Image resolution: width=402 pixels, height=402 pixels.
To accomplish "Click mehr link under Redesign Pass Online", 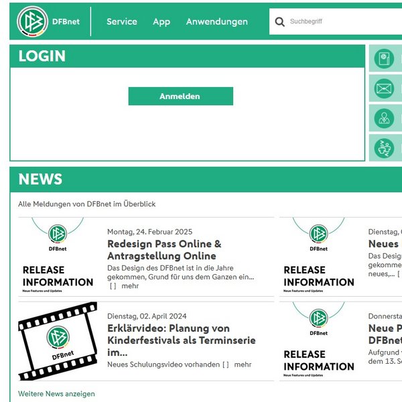I will point(130,285).
